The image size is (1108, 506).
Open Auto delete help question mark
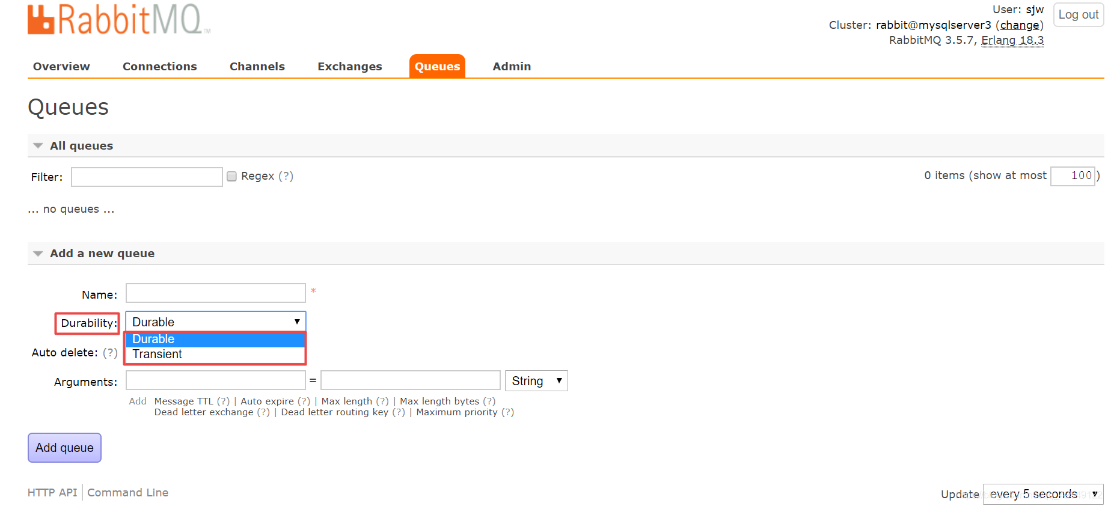click(110, 353)
